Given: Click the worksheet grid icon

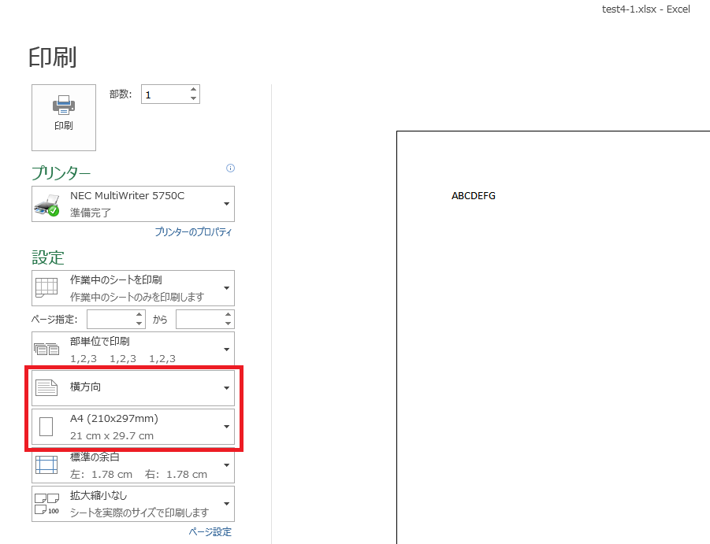Looking at the screenshot, I should click(46, 287).
